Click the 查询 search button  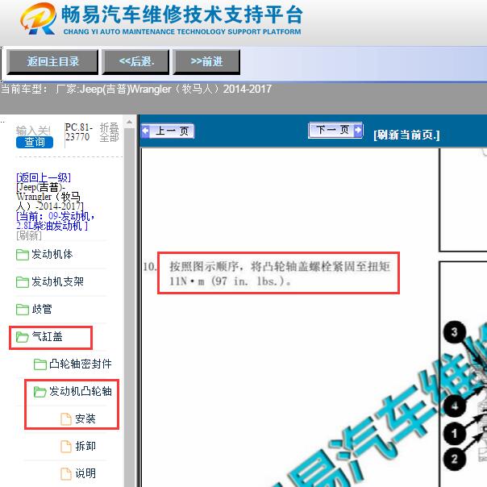click(35, 142)
